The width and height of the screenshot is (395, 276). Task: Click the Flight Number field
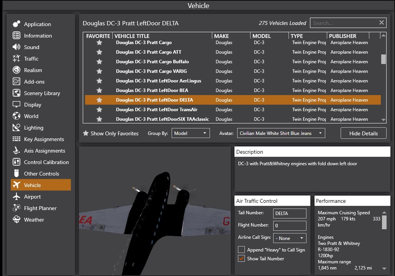290,225
